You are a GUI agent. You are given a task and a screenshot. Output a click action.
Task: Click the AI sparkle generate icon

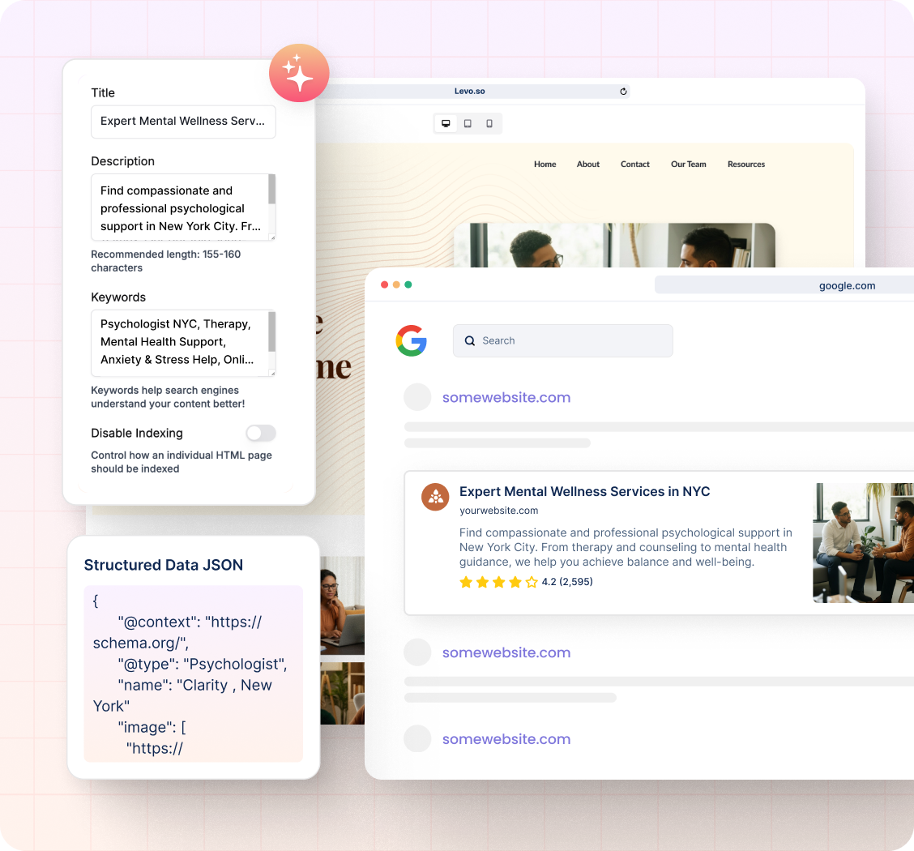pos(299,73)
